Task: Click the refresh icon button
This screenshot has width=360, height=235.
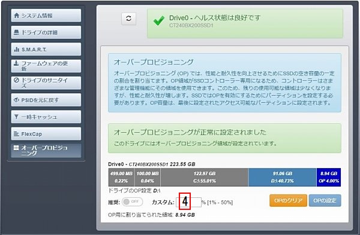Action: coord(128,19)
